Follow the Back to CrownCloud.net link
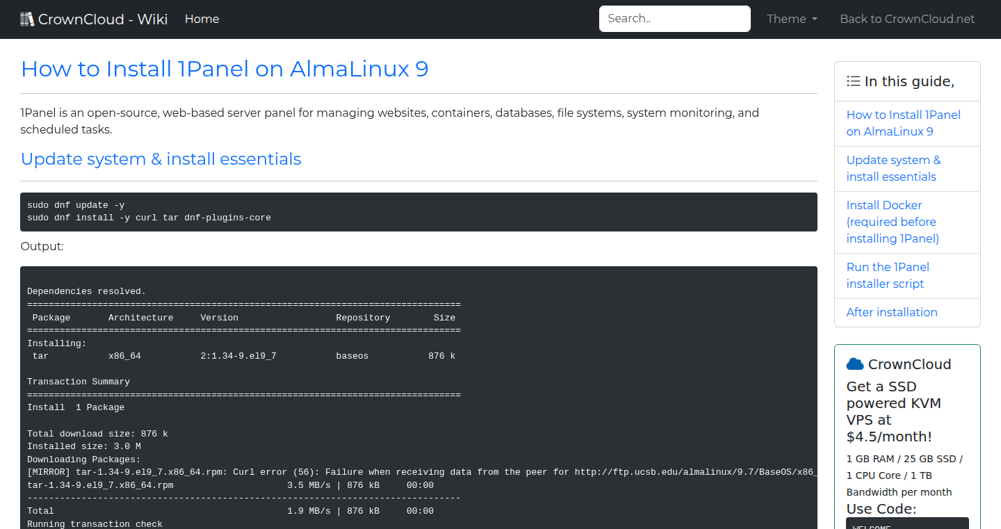Viewport: 1001px width, 529px height. point(907,19)
